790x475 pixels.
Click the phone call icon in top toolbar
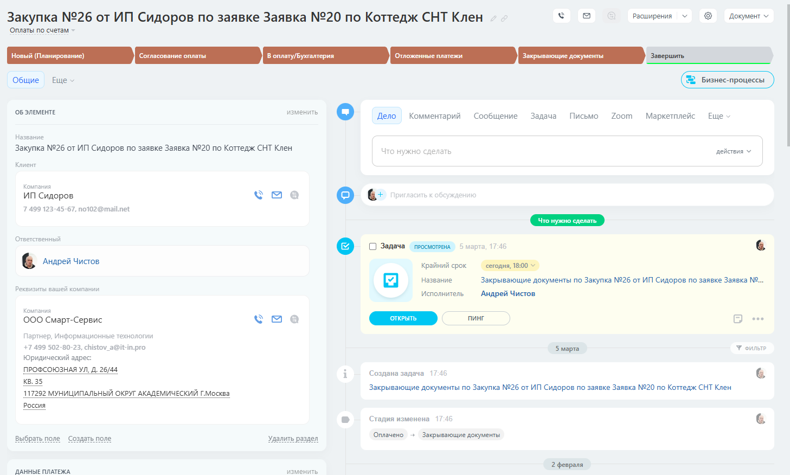click(561, 16)
